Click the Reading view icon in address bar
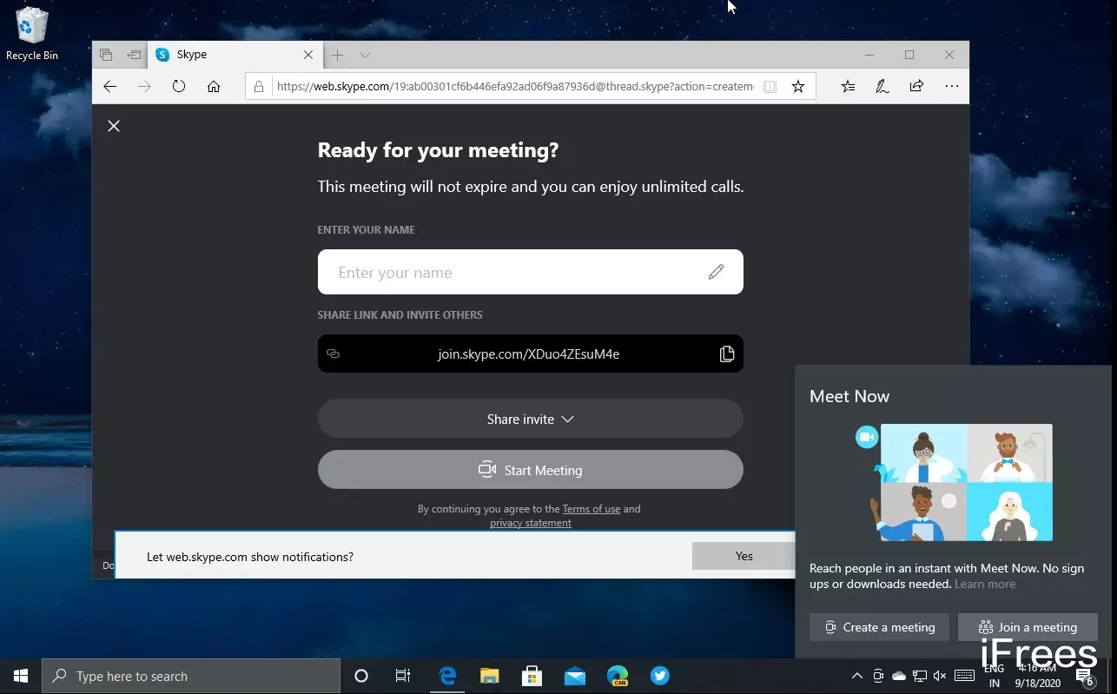The image size is (1117, 694). (x=770, y=86)
